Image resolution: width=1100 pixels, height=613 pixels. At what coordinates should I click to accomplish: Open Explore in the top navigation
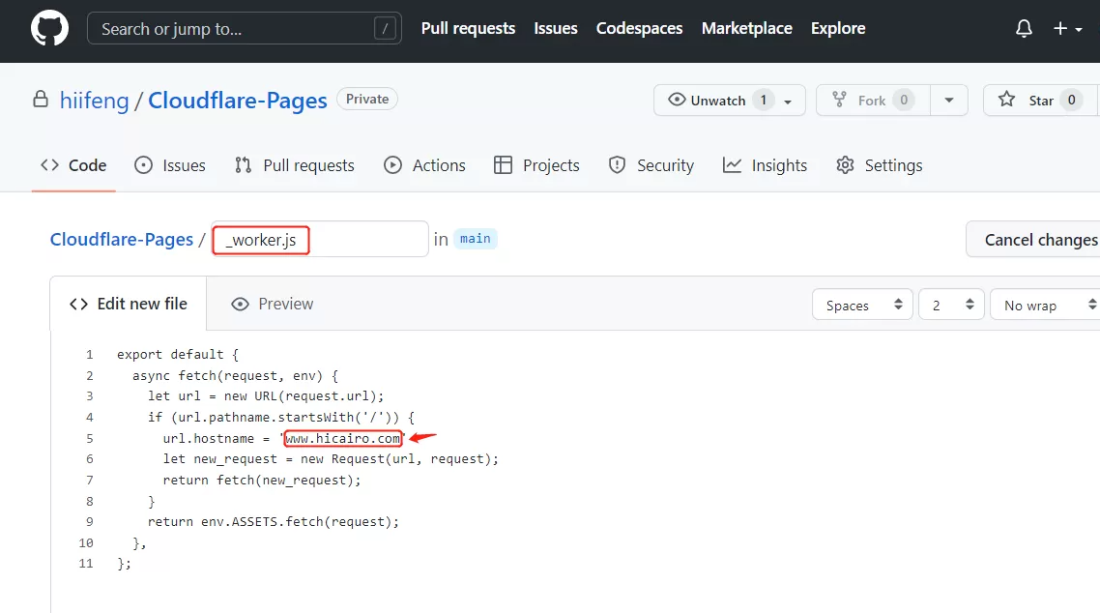(838, 29)
